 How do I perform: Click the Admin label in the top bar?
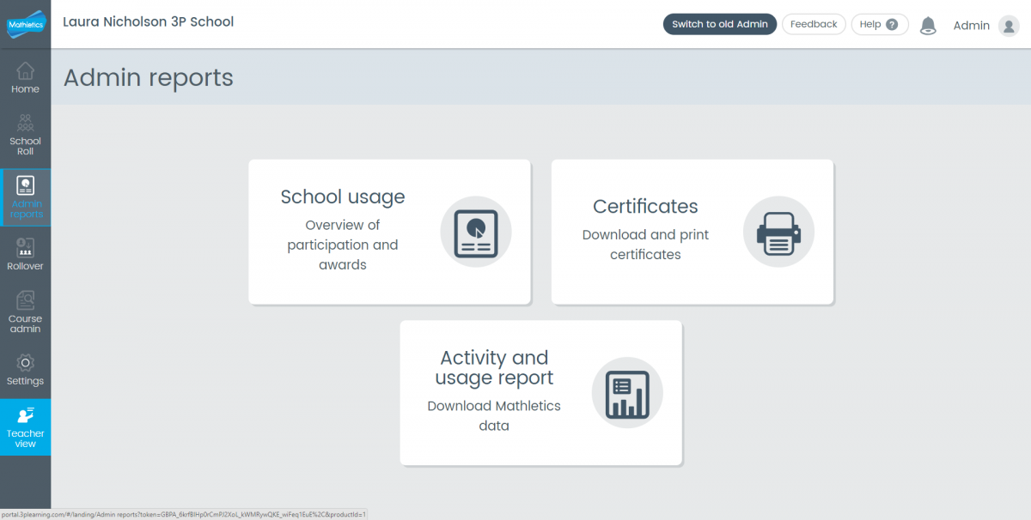[971, 25]
